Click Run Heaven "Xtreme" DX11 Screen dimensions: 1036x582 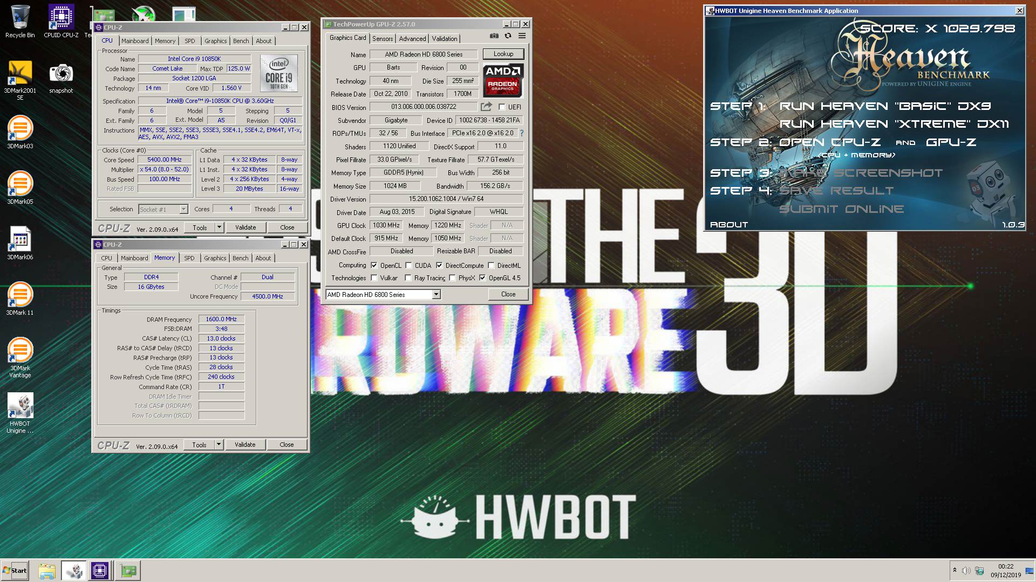click(x=894, y=124)
